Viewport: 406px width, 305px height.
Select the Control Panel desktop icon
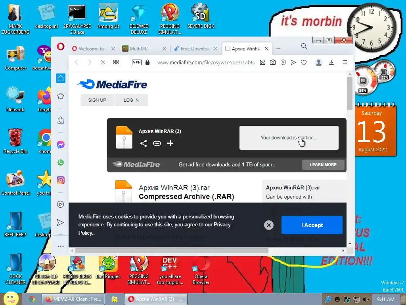click(15, 183)
